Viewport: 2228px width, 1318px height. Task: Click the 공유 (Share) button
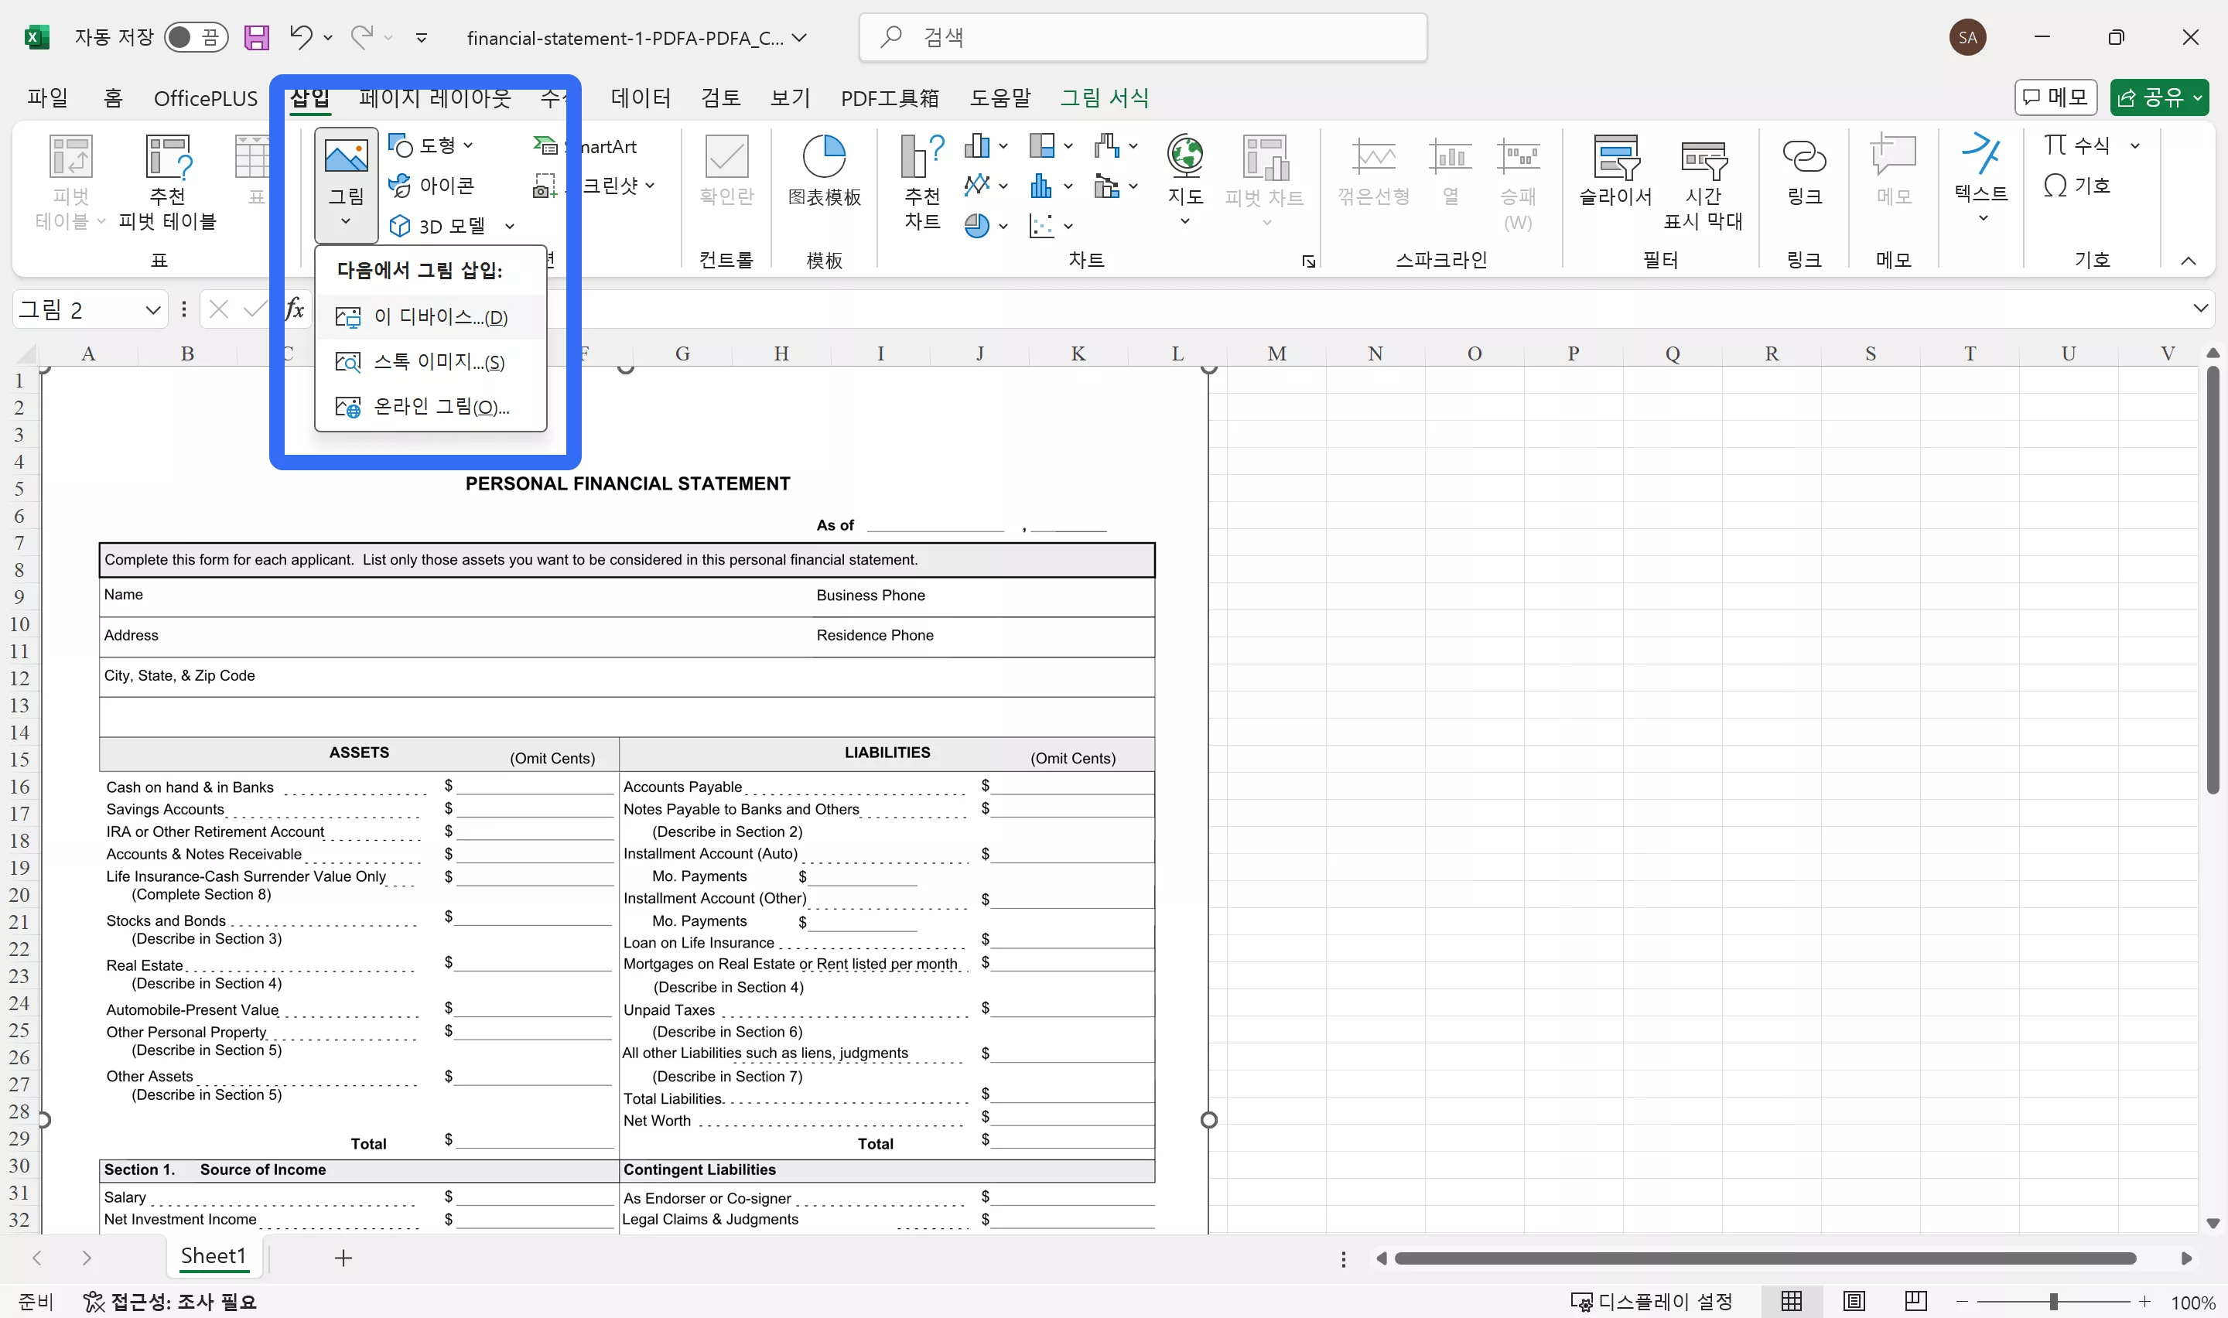pyautogui.click(x=2158, y=97)
